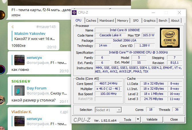Image resolution: width=192 pixels, height=130 pixels.
Task: Switch to the Graphics tab
Action: coord(149,21)
